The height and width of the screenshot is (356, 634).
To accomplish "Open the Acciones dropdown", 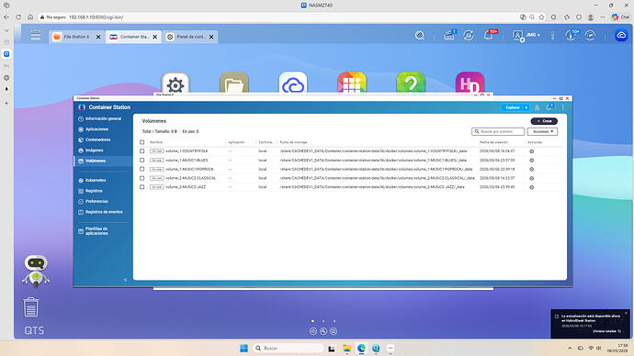I will tap(542, 131).
